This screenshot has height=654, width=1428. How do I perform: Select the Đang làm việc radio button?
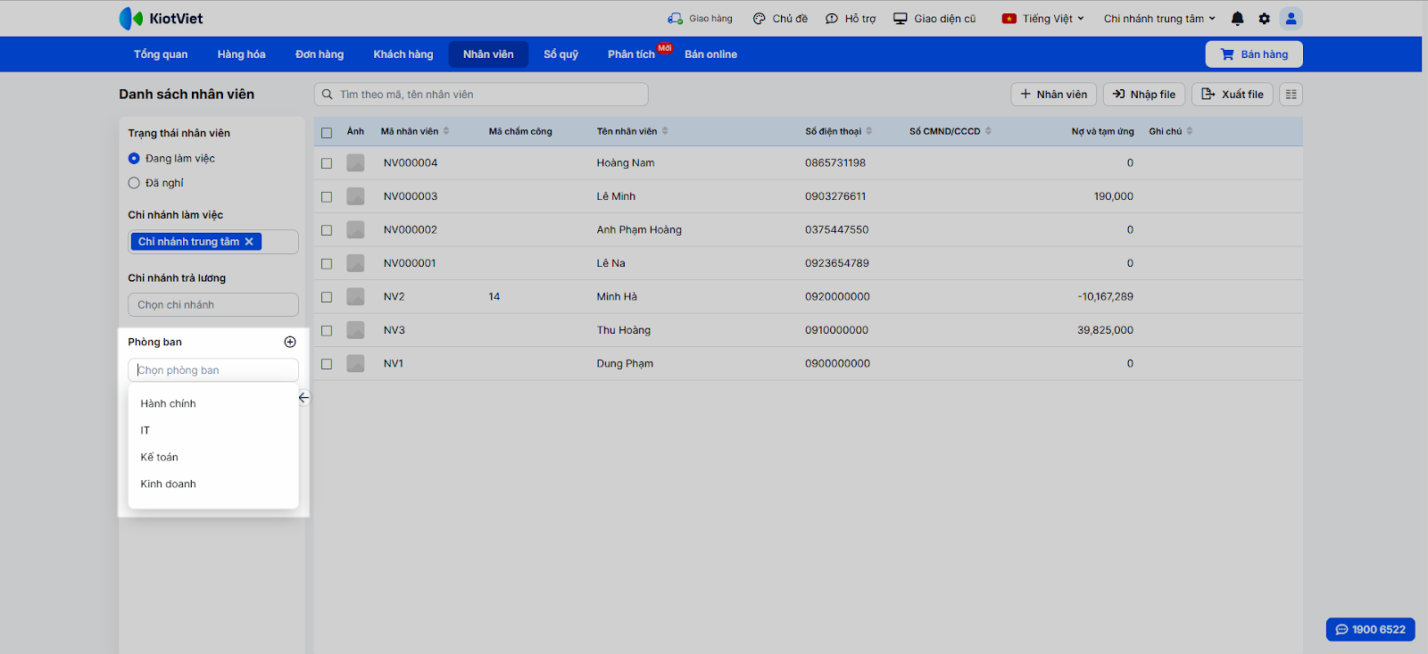[134, 159]
